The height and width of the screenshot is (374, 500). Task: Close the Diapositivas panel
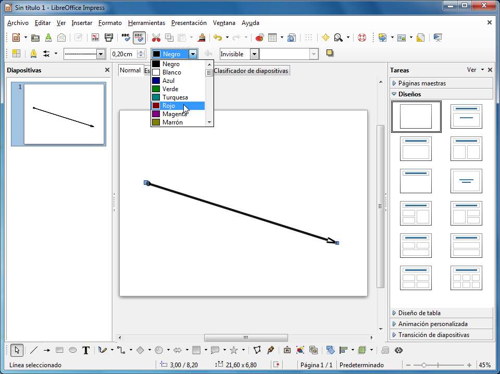coord(107,70)
